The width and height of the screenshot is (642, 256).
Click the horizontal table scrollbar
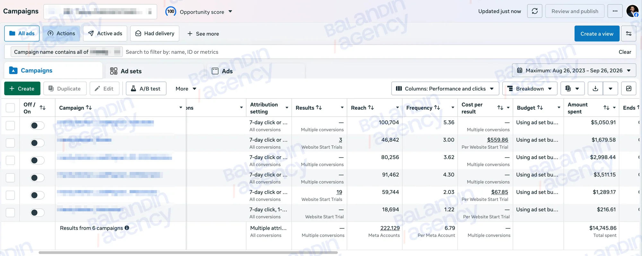click(x=188, y=253)
